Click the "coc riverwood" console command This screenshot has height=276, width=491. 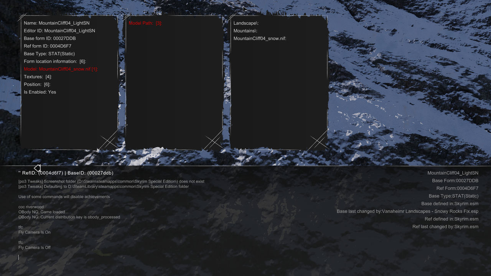[x=31, y=207]
